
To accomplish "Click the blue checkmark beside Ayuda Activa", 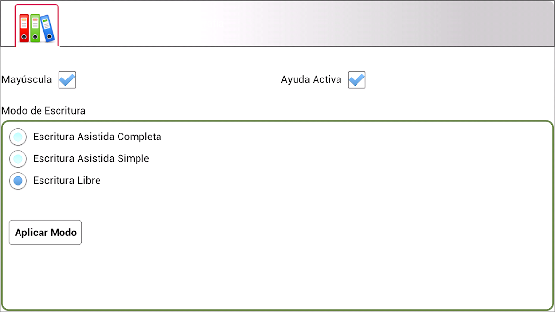I will [357, 79].
